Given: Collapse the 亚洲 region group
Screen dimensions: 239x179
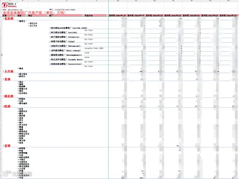Looking at the screenshot, I should [3, 146].
